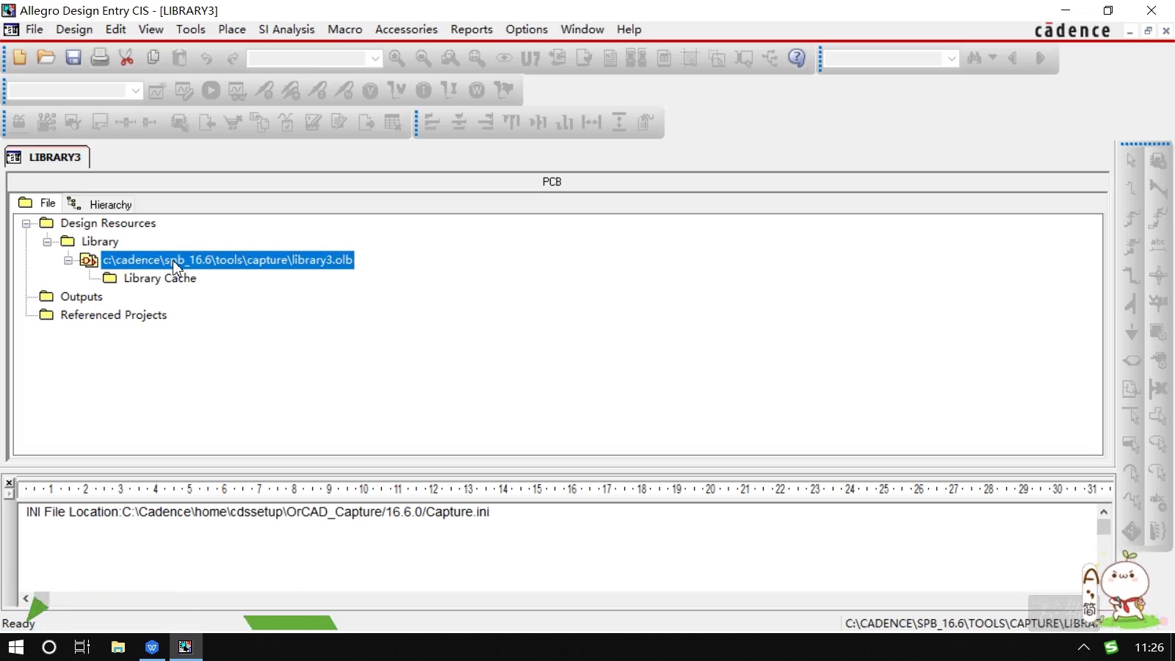Open the File menu

pos(35,29)
